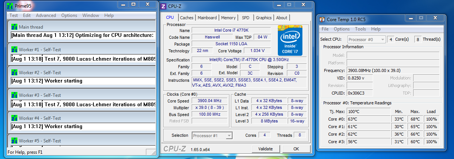Click the Core Voltage 1.034 V field
This screenshot has width=454, height=159.
coord(257,50)
